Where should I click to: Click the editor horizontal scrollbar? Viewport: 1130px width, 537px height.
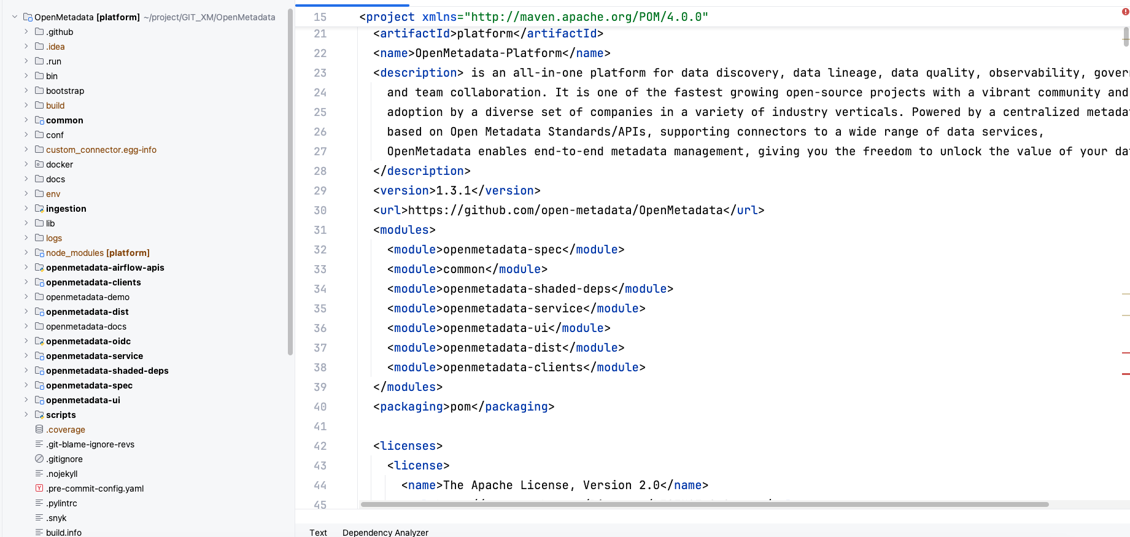point(705,504)
